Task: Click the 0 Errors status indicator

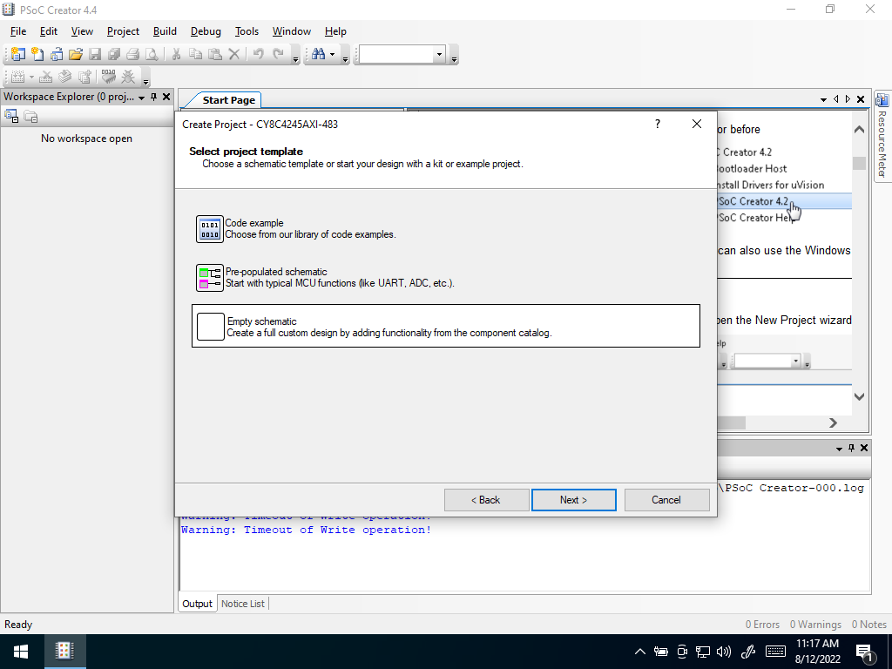Action: tap(762, 625)
